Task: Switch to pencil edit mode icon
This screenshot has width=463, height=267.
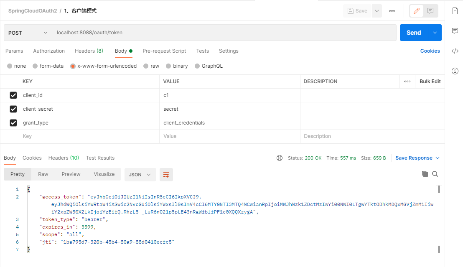Action: (417, 11)
